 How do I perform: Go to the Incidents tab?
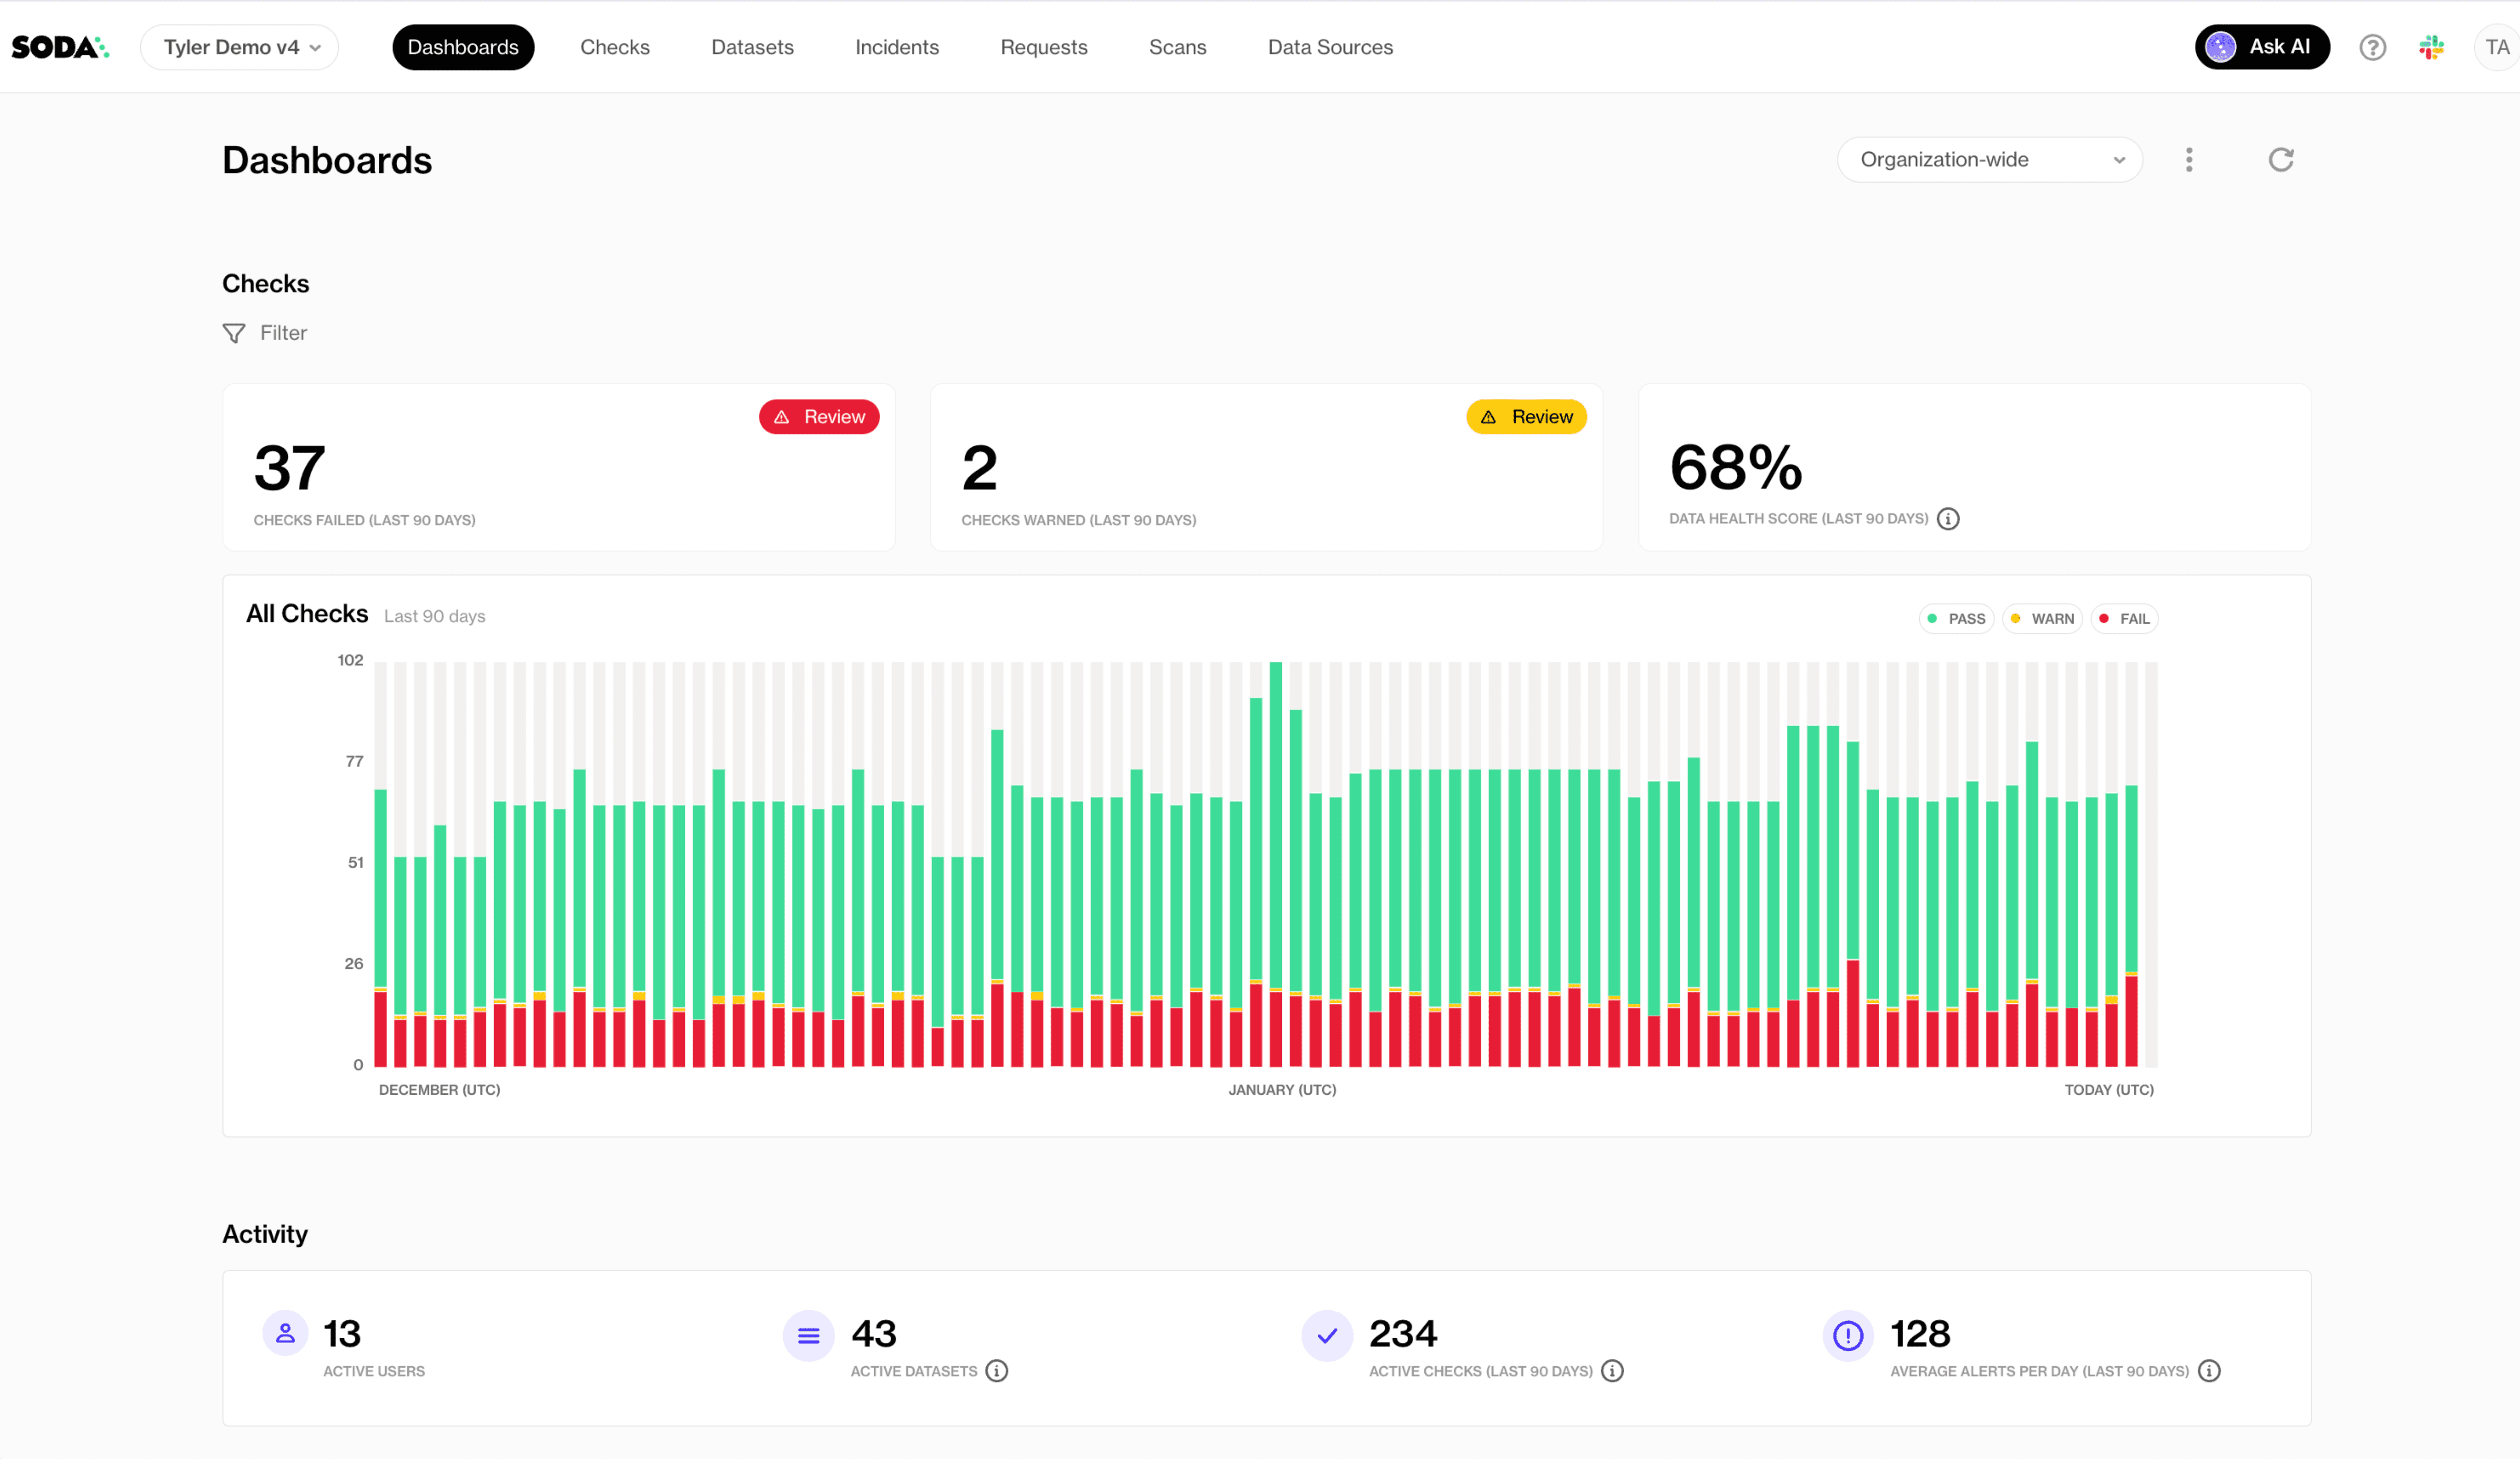pos(897,47)
